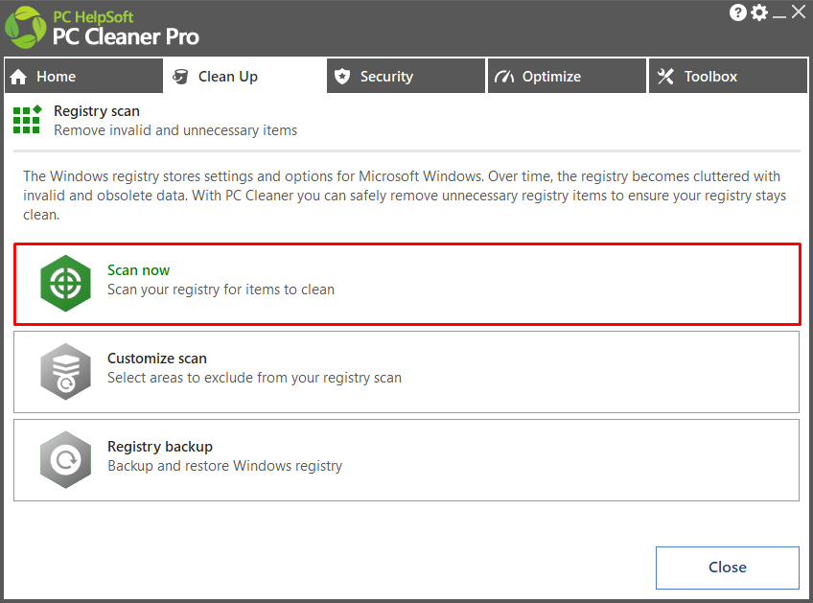Screen dimensions: 813x603
Task: Open the Customize scan option
Action: click(x=406, y=372)
